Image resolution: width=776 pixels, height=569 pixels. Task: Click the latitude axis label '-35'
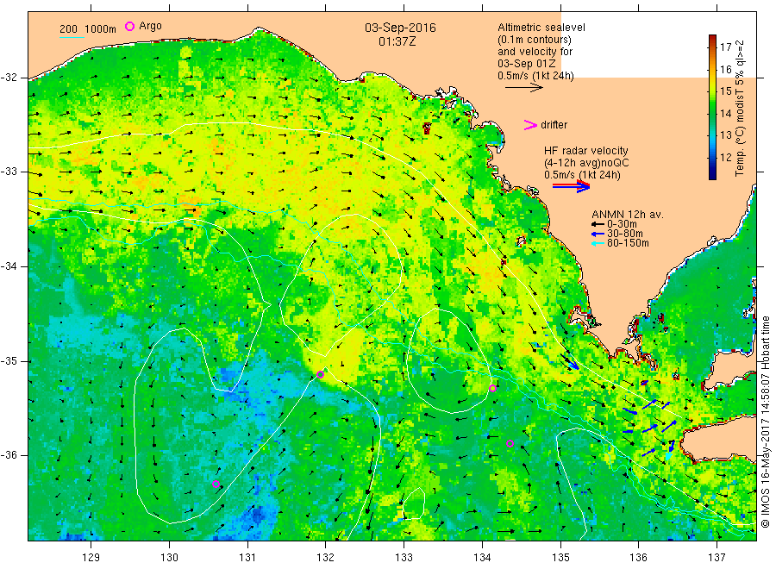coord(9,360)
